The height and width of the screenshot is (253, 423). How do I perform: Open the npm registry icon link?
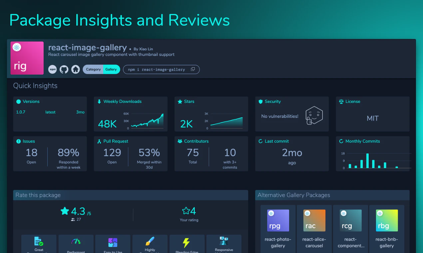(x=52, y=69)
